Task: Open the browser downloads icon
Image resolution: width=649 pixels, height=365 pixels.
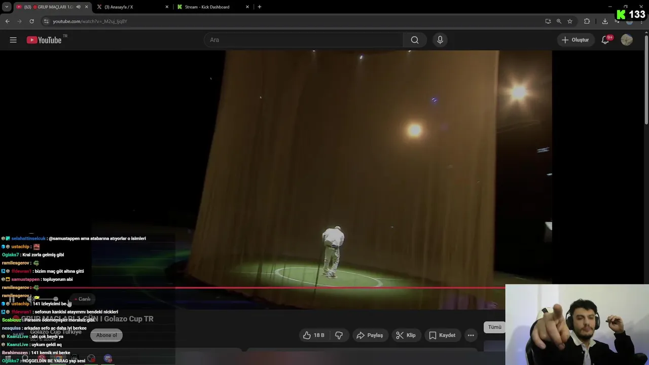Action: pos(605,21)
